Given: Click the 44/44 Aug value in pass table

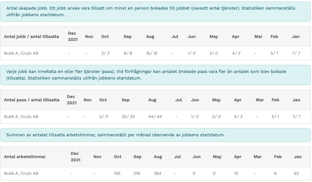Looking at the screenshot, I should coord(155,117).
